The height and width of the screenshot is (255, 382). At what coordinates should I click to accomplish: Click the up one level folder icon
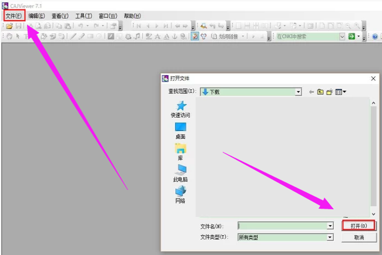[x=320, y=92]
